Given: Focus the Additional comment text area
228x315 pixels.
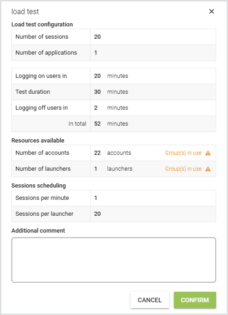Looking at the screenshot, I should pyautogui.click(x=114, y=260).
